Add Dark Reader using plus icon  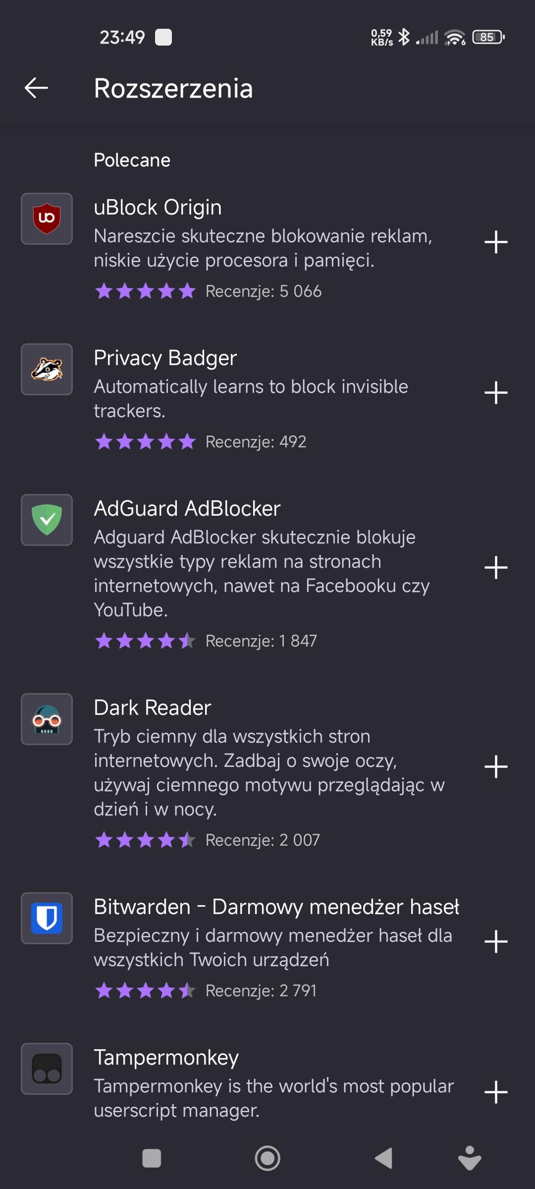pos(495,767)
